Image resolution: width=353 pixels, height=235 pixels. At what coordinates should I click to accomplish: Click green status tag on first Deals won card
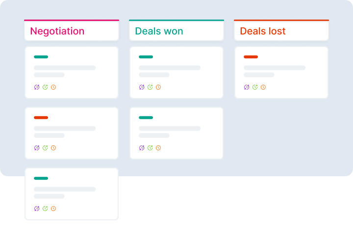[x=146, y=57]
